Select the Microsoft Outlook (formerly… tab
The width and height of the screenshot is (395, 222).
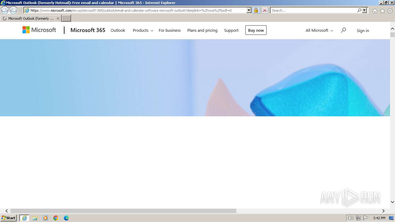[31, 18]
